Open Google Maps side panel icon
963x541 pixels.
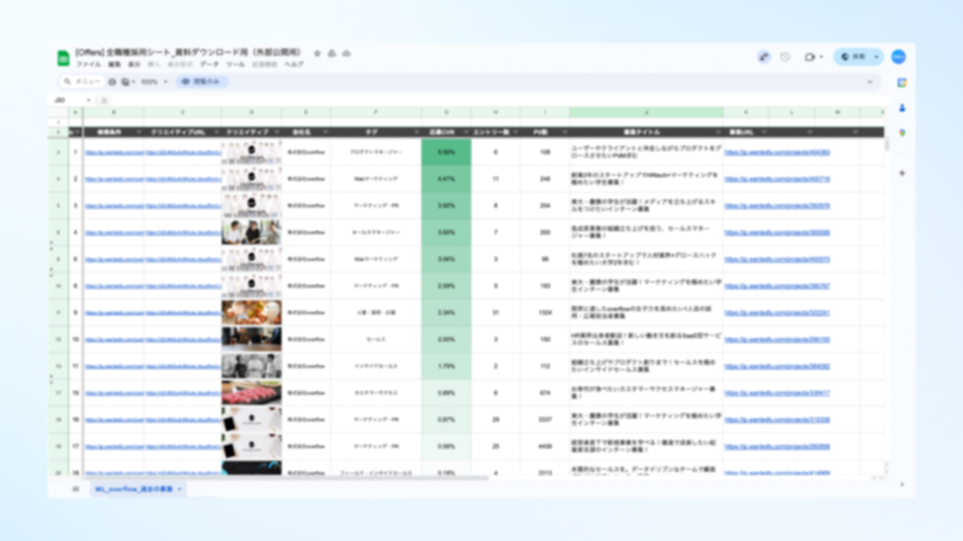pyautogui.click(x=902, y=132)
